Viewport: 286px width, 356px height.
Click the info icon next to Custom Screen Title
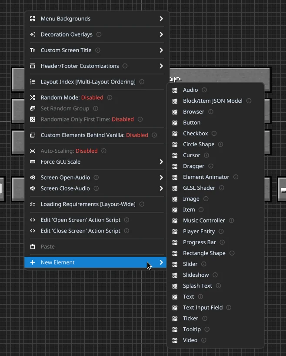click(x=98, y=50)
